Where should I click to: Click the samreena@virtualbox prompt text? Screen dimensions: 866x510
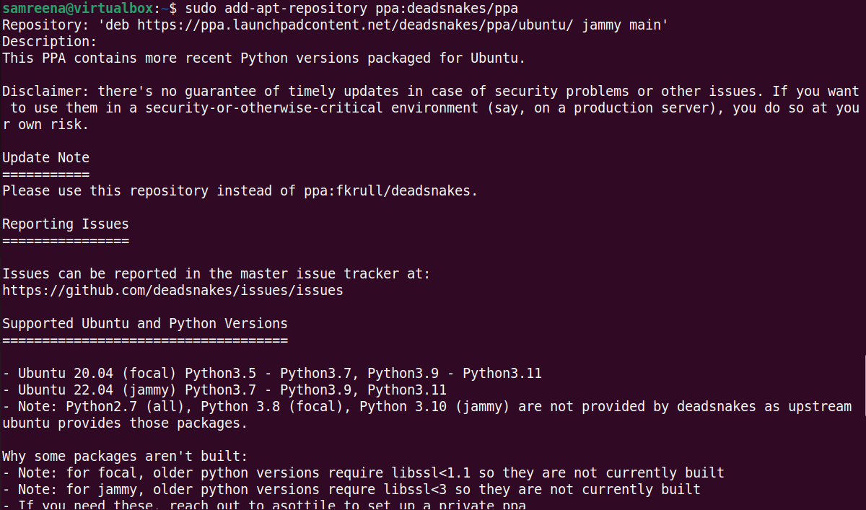(78, 9)
